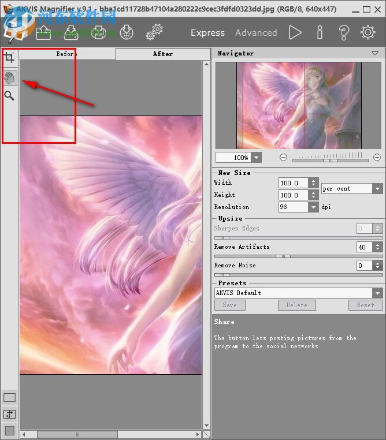Increase Width with the up arrow
The width and height of the screenshot is (386, 440).
313,180
